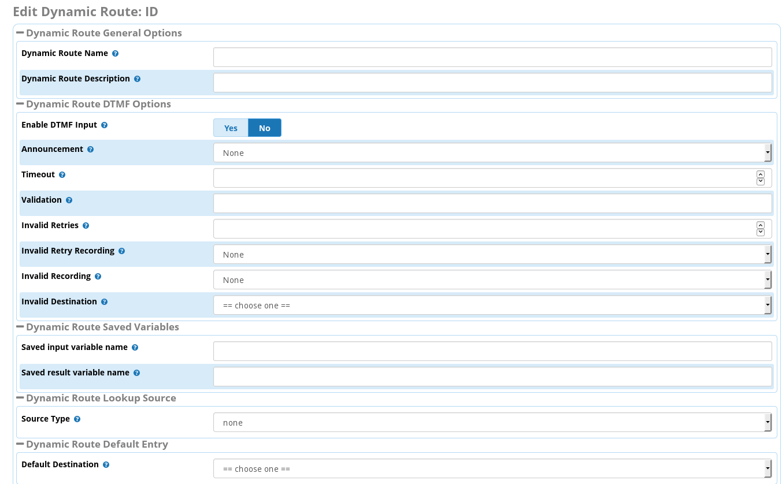Open the Announcement dropdown
The image size is (782, 484).
(x=492, y=153)
